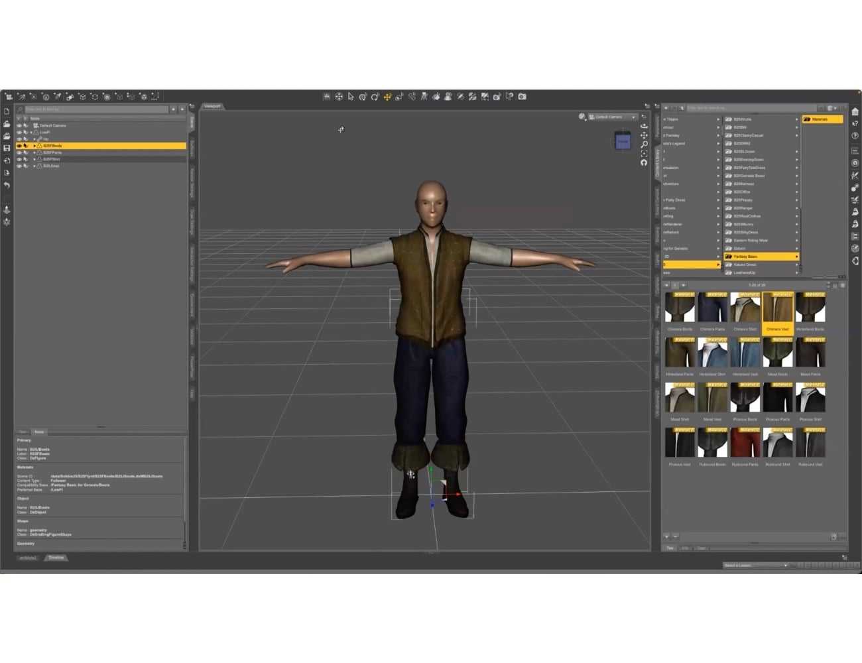Expand the hip node in the Scene tree
Image resolution: width=862 pixels, height=663 pixels.
click(34, 139)
